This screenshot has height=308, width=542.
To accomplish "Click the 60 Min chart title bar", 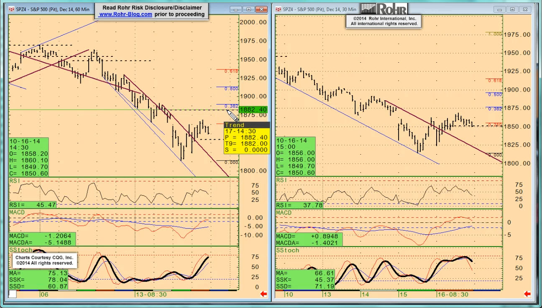I will pos(54,9).
